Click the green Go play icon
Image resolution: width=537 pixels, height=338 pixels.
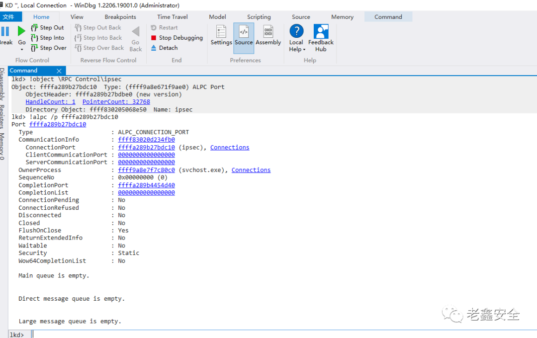[21, 31]
